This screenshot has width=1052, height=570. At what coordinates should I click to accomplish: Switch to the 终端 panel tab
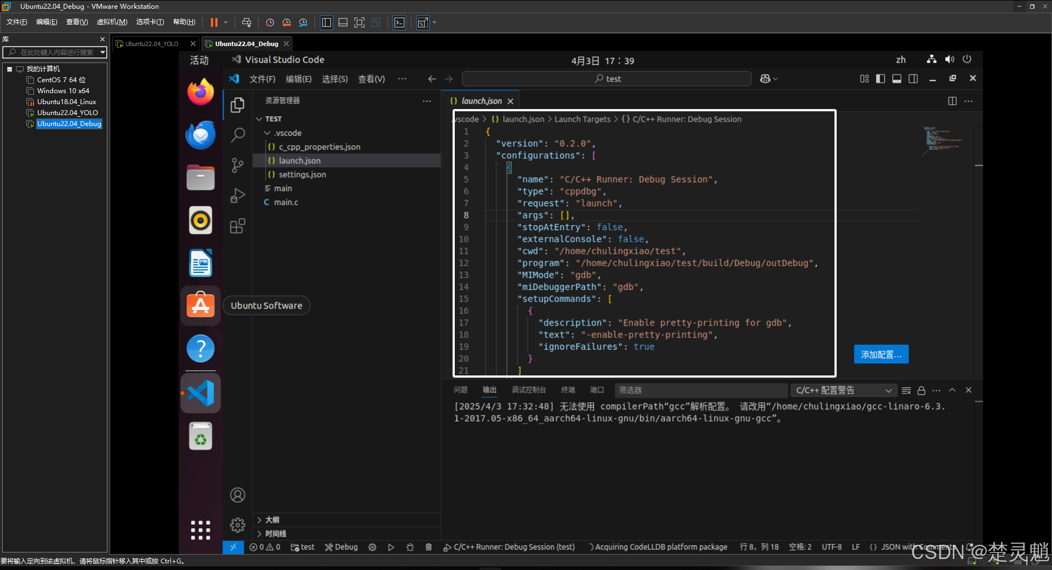pos(568,390)
